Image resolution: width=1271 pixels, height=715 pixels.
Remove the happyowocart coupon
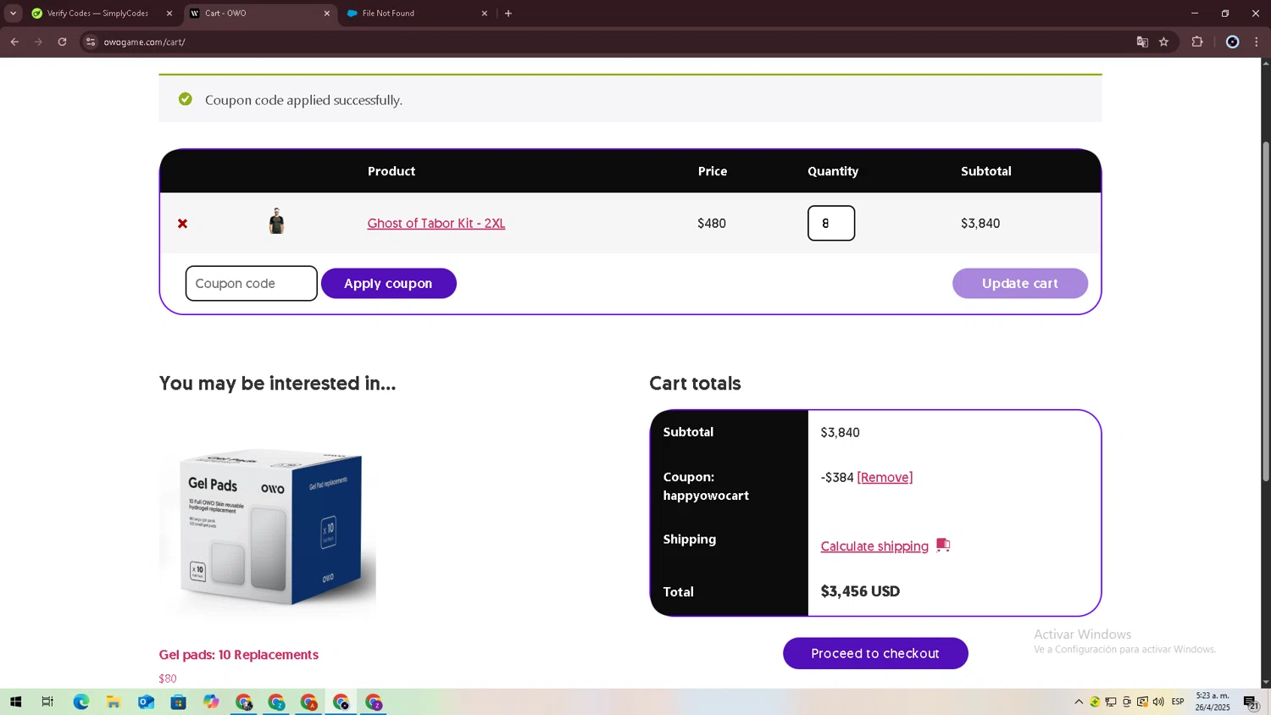point(885,478)
